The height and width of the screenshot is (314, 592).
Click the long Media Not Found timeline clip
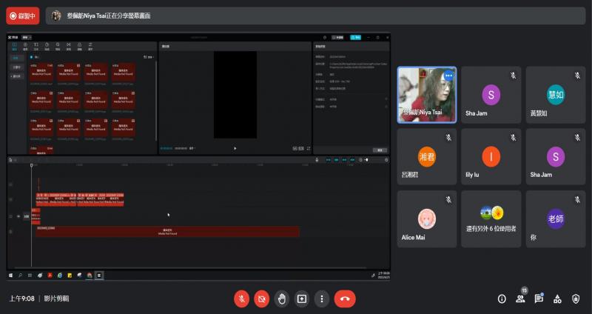[x=169, y=231]
